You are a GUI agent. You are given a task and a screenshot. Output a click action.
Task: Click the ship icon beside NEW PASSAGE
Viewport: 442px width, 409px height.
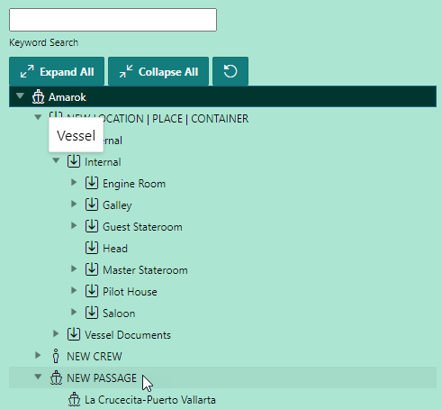(x=56, y=377)
